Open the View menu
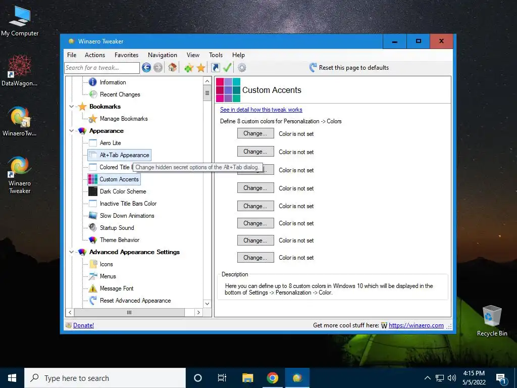The width and height of the screenshot is (517, 388). pos(193,55)
